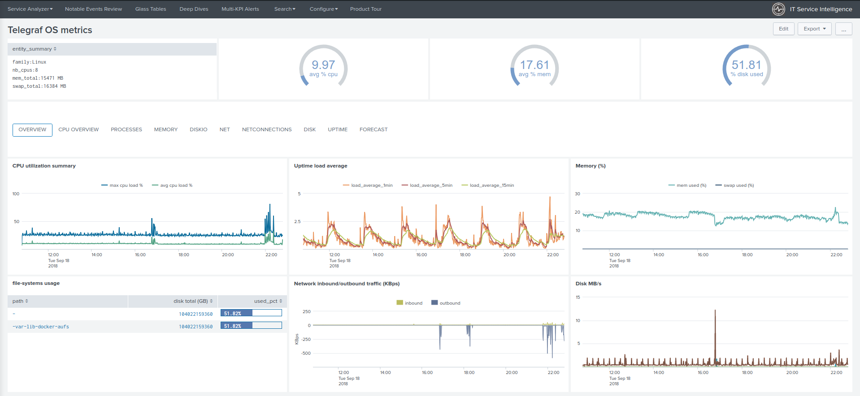
Task: Click disk total value in -var-lib-docker-aufs row
Action: point(196,327)
